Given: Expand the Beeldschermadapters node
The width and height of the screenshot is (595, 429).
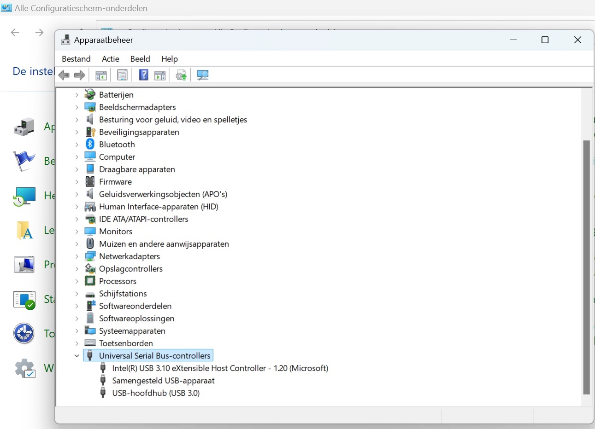Looking at the screenshot, I should 77,107.
